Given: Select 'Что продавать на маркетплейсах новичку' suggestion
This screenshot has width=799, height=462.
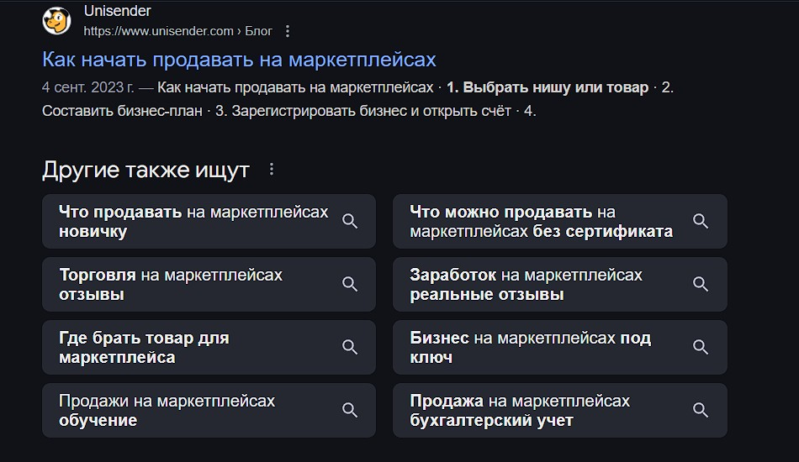Looking at the screenshot, I should coord(209,221).
